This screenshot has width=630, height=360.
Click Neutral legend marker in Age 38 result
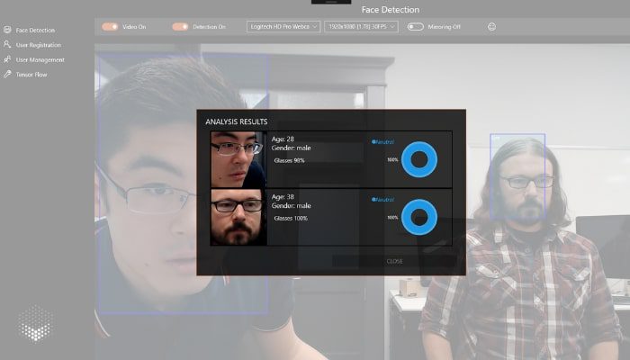point(373,199)
